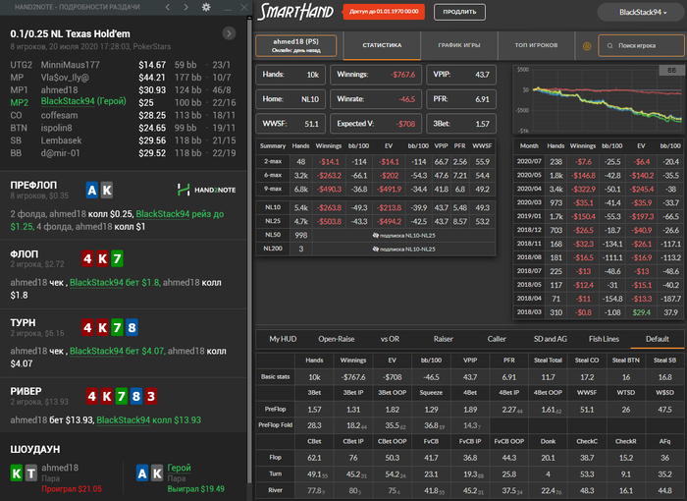Select the My HUD tab
Viewport: 687px width, 501px height.
(x=283, y=339)
